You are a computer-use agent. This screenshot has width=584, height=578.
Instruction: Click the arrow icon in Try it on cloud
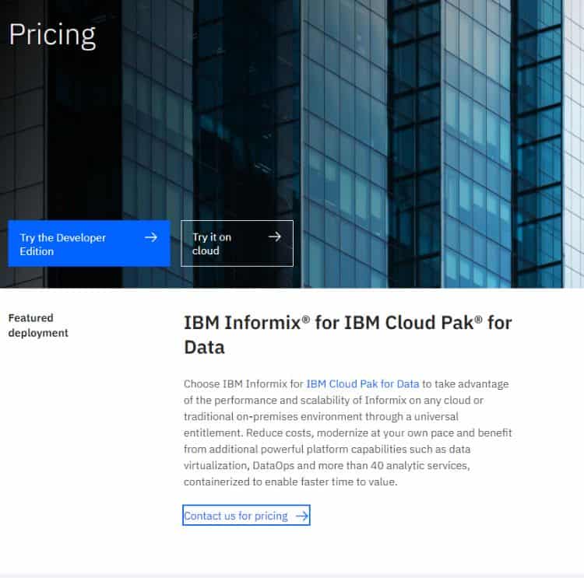(275, 236)
